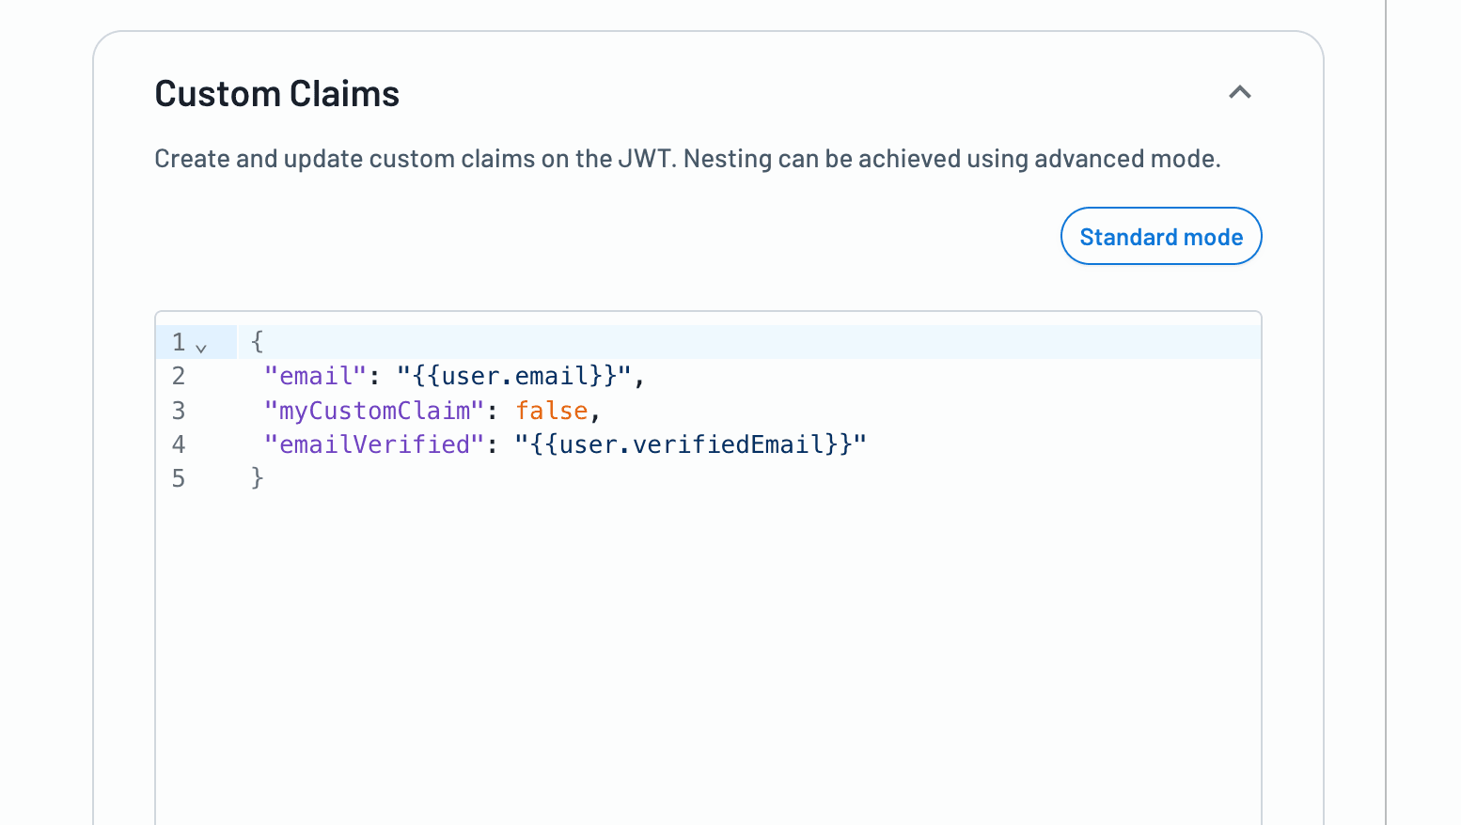Viewport: 1461px width, 825px height.
Task: Place cursor on the "emailVerified" key
Action: tap(375, 444)
